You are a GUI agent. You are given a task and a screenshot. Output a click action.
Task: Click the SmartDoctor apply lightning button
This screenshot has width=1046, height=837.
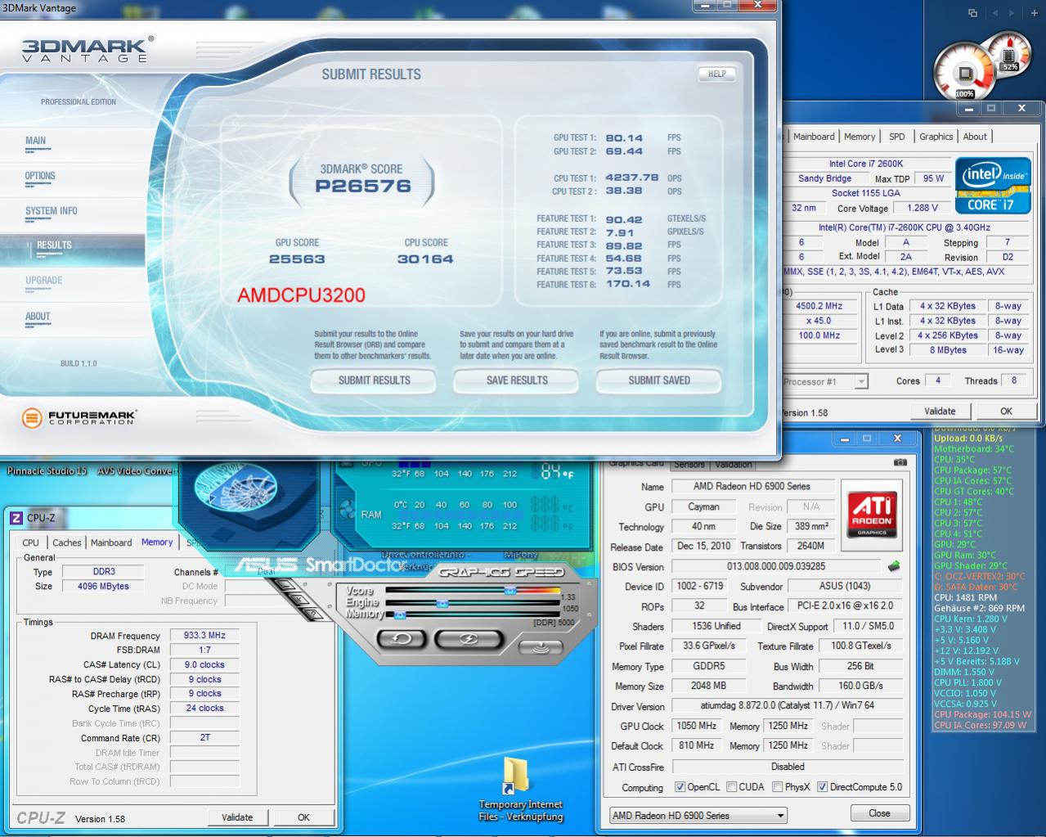(x=469, y=638)
